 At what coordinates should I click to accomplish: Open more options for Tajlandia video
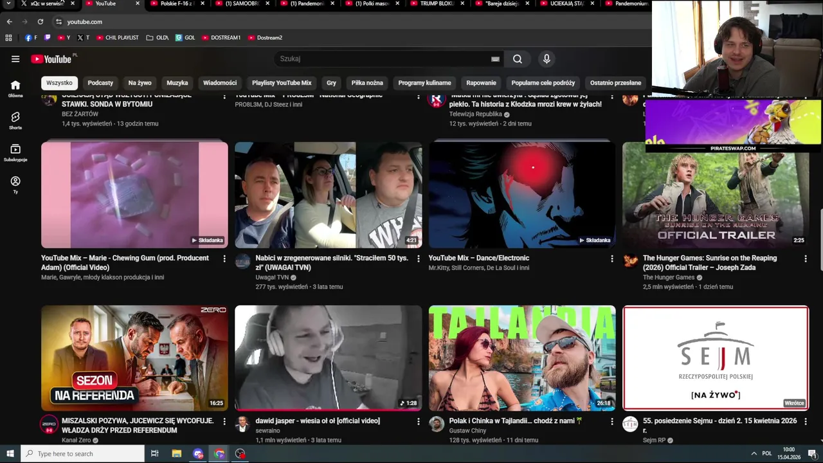click(612, 421)
